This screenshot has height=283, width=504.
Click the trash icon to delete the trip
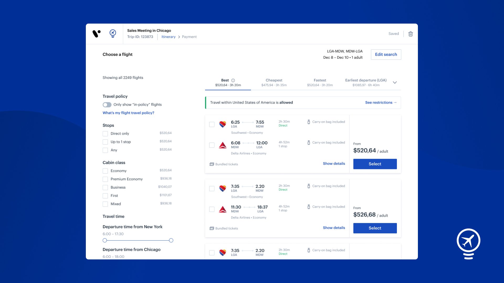point(411,34)
